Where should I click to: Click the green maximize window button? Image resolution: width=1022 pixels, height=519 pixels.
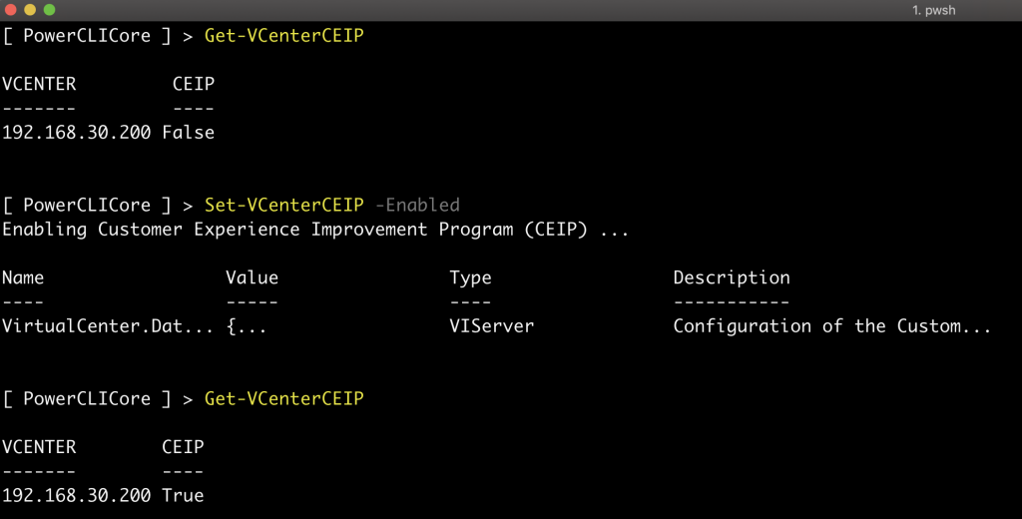click(49, 9)
